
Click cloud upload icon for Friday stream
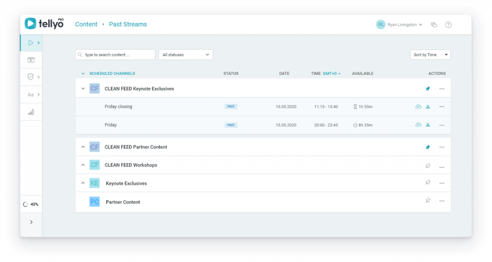(418, 125)
